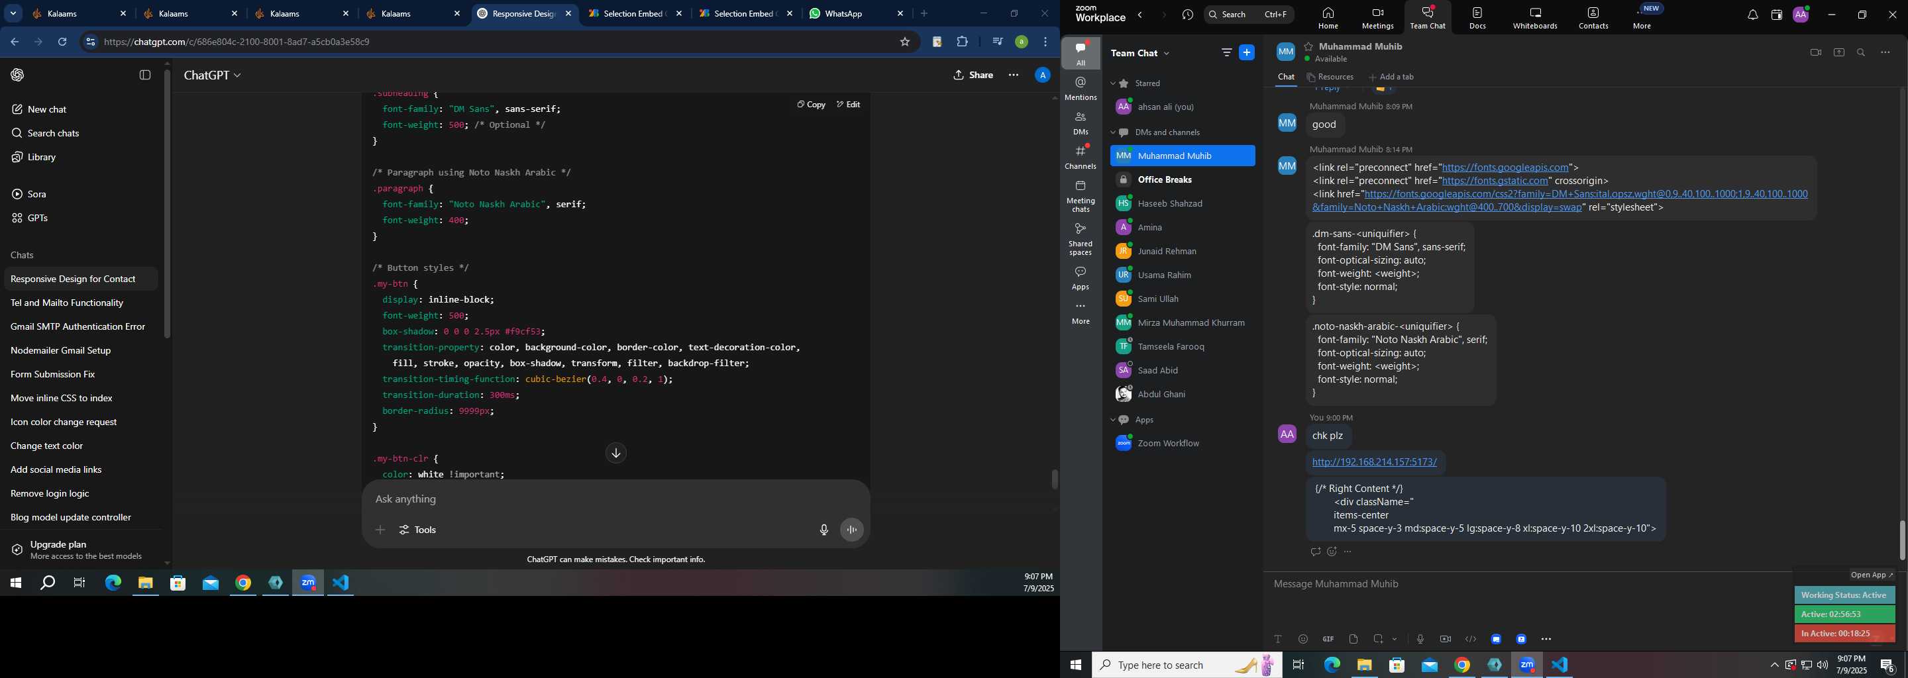
Task: Open Zoom calendar panel icon
Action: (1776, 15)
